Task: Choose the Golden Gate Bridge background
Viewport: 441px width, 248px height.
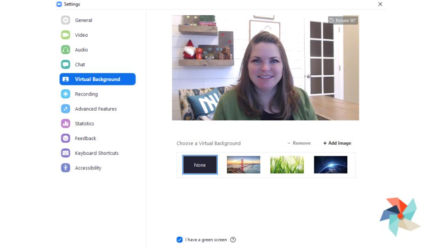Action: 243,165
